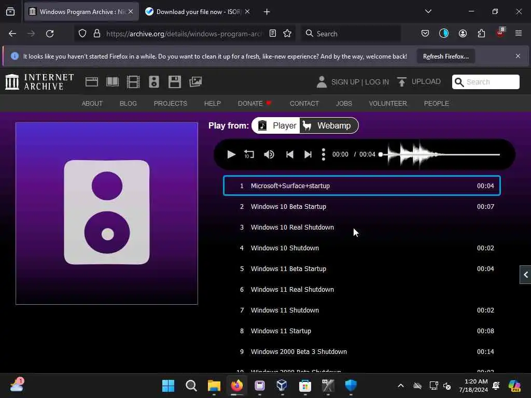
Task: Mute the player volume
Action: (x=269, y=154)
